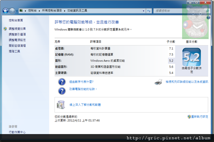214x142 pixels.
Task: Click the RAM subscore 7.5
Action: pos(171,54)
